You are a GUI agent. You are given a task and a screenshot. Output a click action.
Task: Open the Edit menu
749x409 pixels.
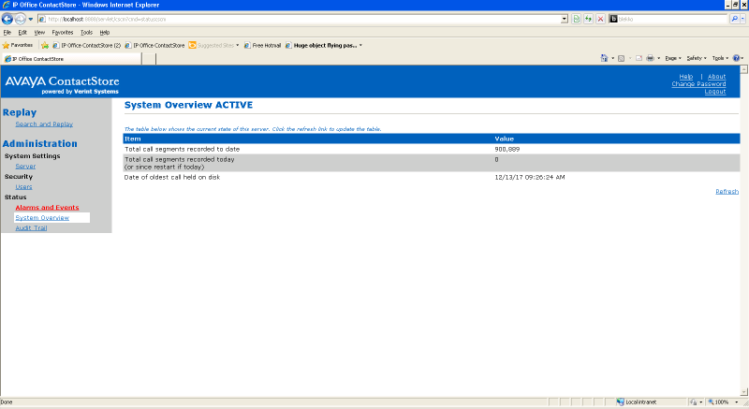click(x=22, y=33)
